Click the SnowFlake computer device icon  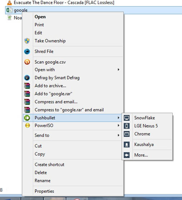click(127, 118)
